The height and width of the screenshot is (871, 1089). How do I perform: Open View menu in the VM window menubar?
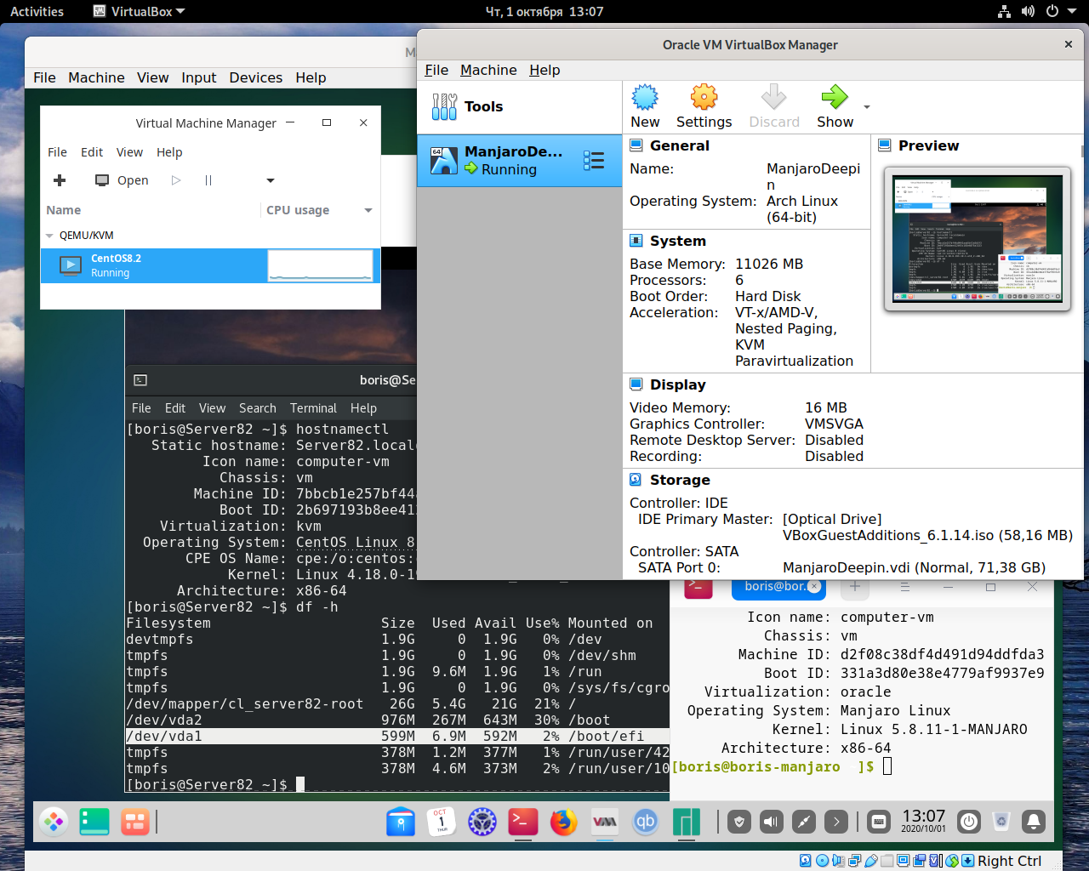pos(153,77)
